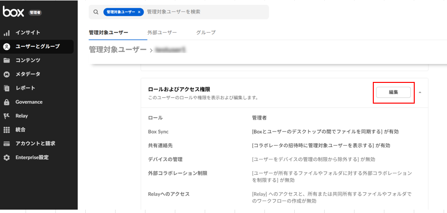Click the Content folder icon
This screenshot has height=213, width=447.
click(x=7, y=60)
